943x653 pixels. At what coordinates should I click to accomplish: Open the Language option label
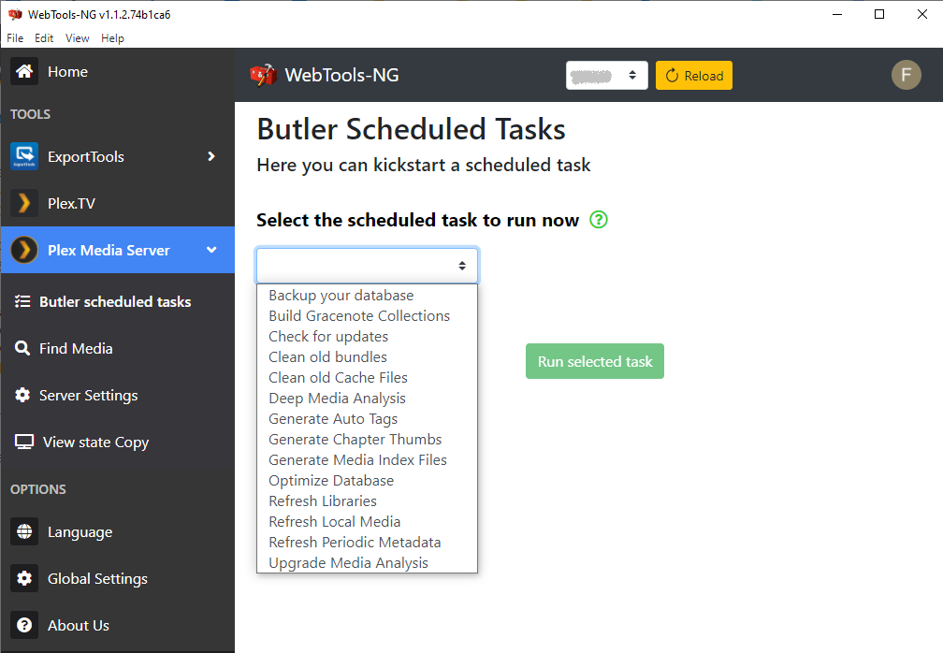[x=80, y=532]
